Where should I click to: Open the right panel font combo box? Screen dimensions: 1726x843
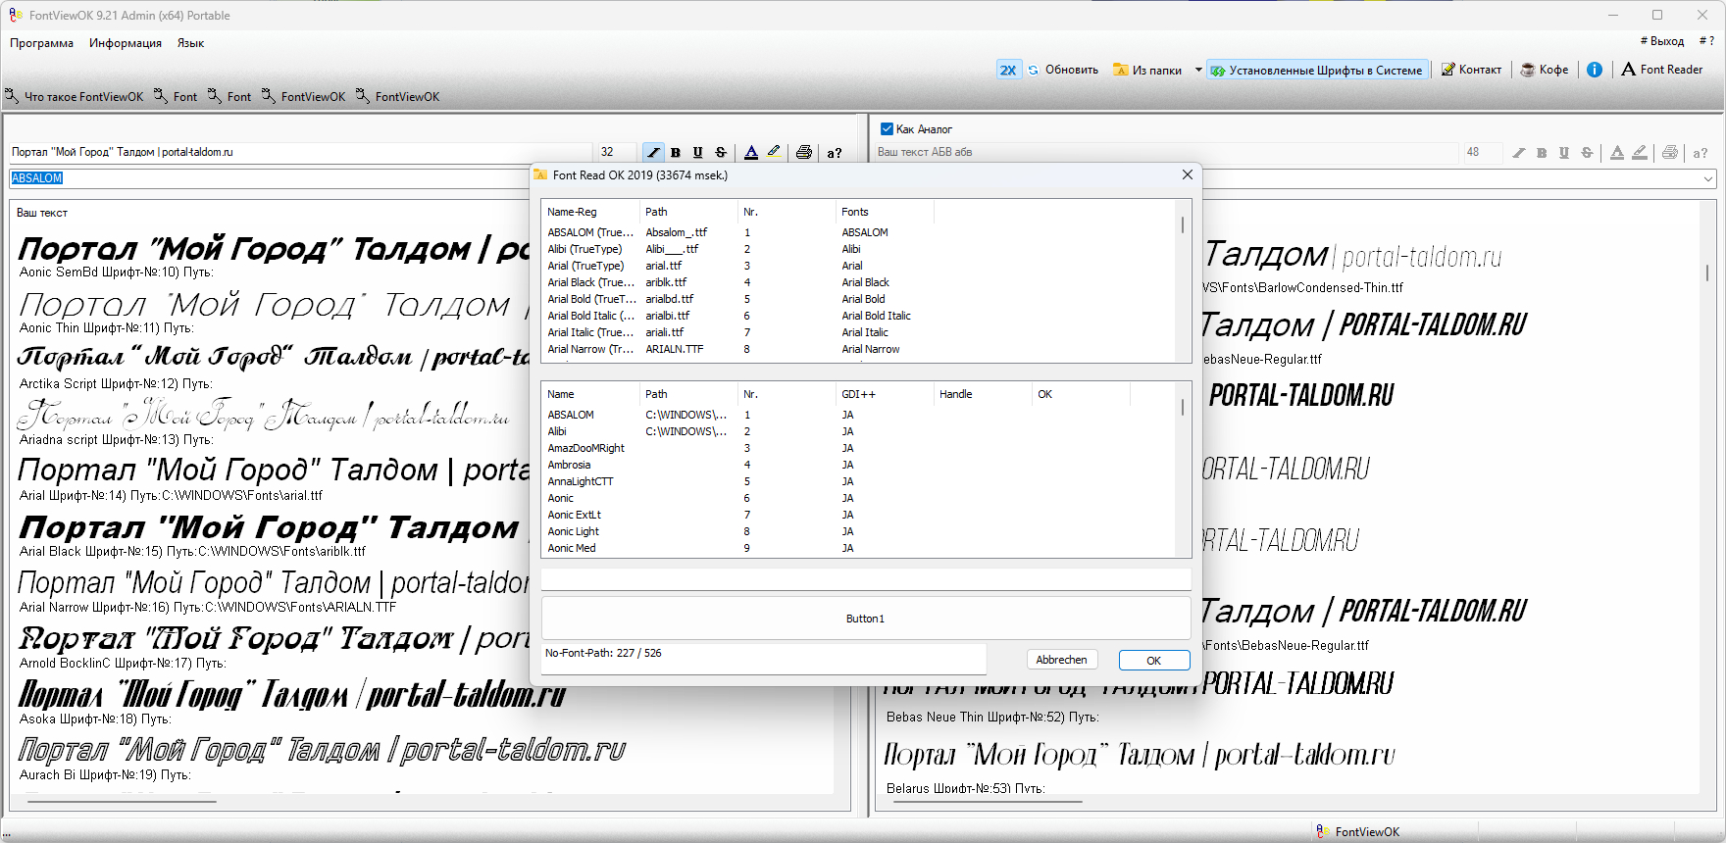coord(1708,178)
